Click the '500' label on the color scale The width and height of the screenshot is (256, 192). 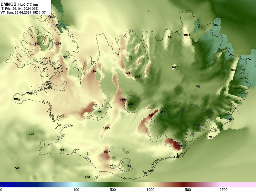pos(113,190)
